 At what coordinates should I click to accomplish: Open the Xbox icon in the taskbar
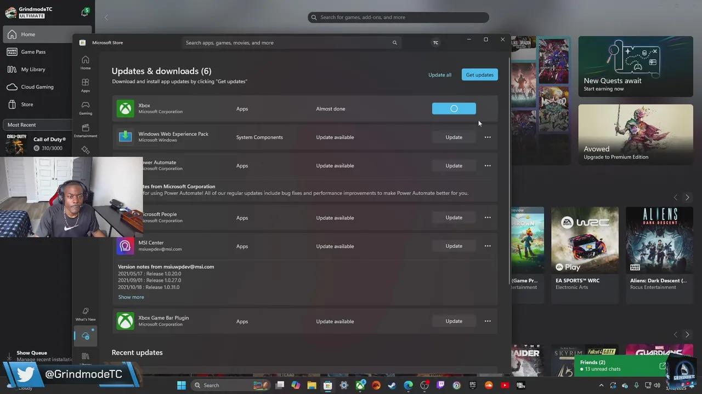click(360, 385)
